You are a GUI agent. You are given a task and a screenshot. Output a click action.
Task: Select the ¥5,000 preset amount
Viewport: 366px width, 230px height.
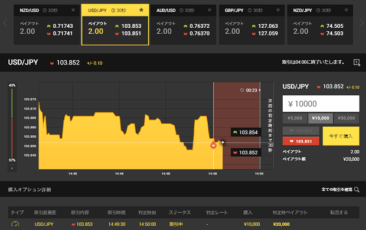295,118
